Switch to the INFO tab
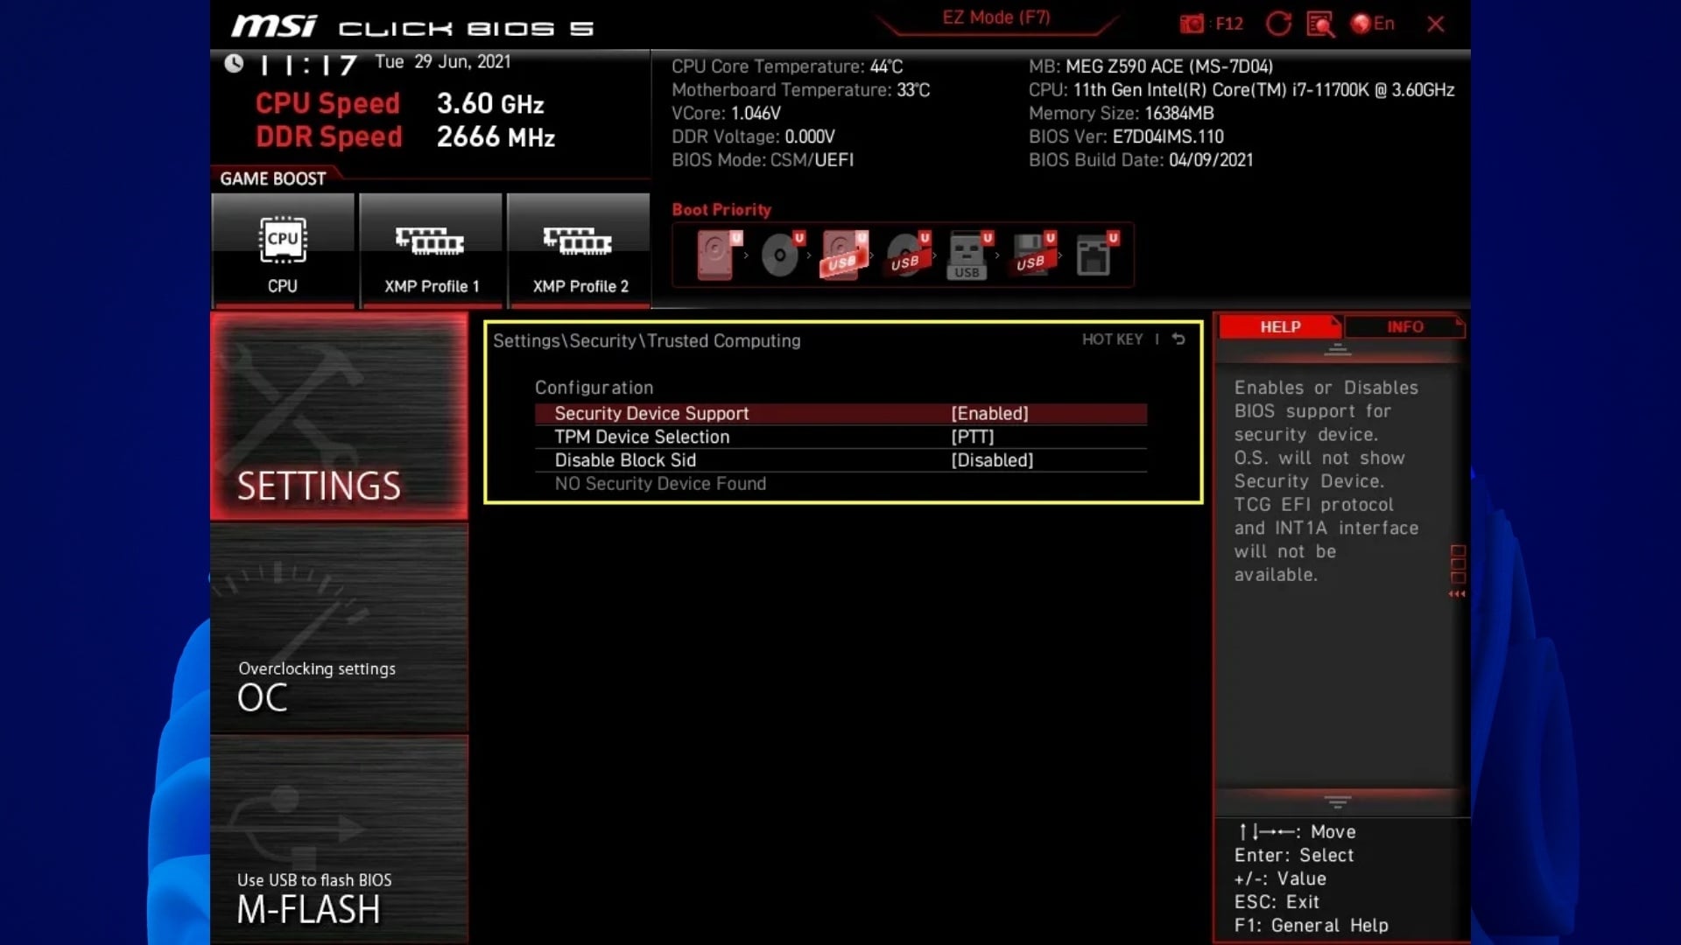 tap(1406, 326)
